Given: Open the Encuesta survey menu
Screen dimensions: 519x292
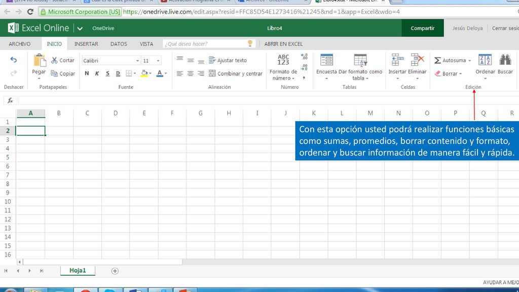Looking at the screenshot, I should [326, 67].
